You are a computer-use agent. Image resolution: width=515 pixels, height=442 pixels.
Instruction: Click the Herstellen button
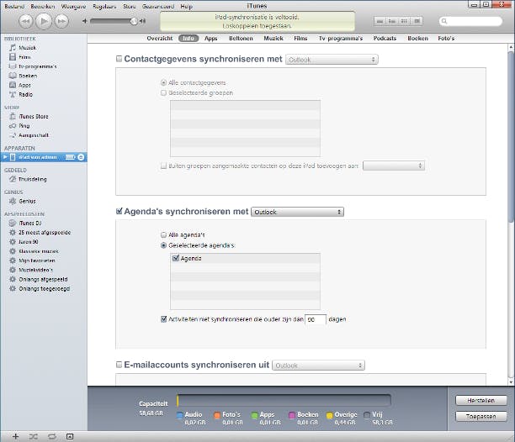tap(480, 400)
